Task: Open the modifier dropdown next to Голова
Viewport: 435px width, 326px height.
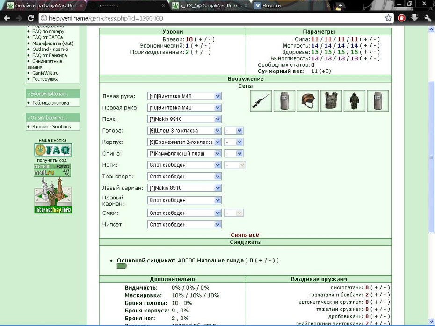Action: [x=233, y=131]
